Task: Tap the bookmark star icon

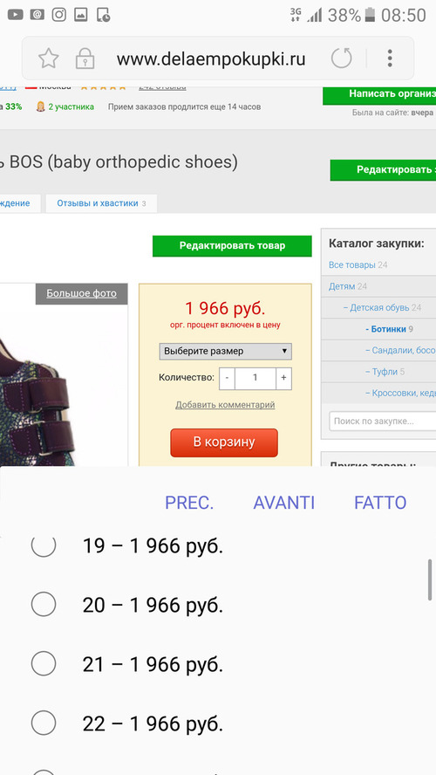Action: coord(48,58)
